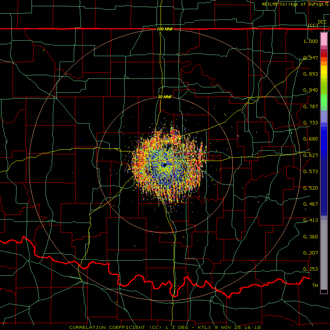Click the black radar site dot at center

tap(165, 165)
